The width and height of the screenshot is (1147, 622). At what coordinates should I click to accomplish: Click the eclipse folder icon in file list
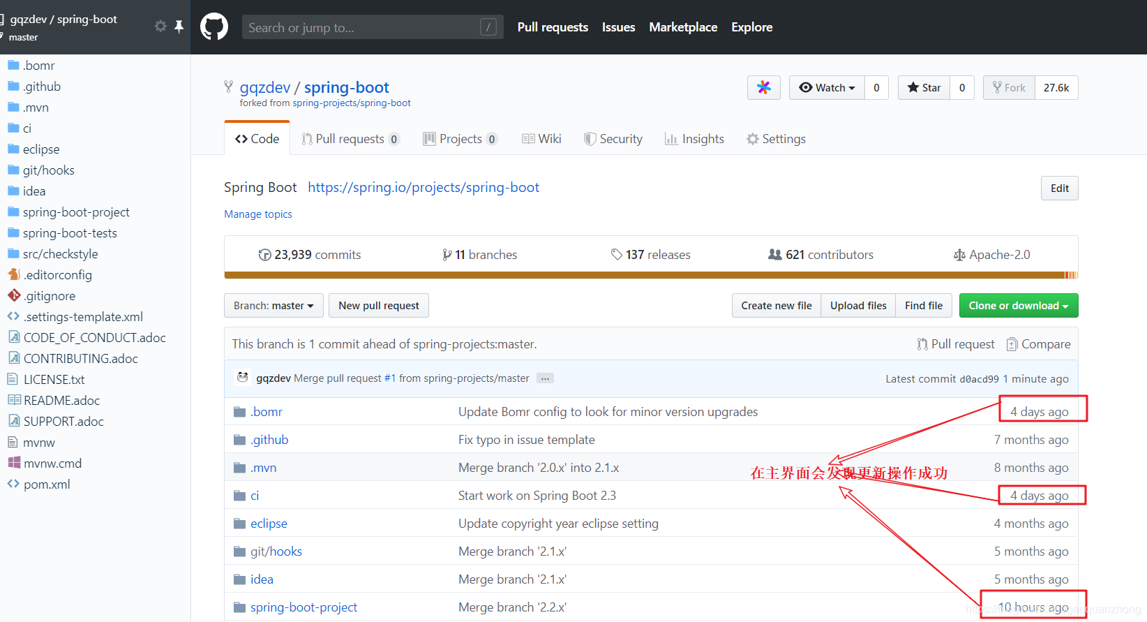coord(240,524)
